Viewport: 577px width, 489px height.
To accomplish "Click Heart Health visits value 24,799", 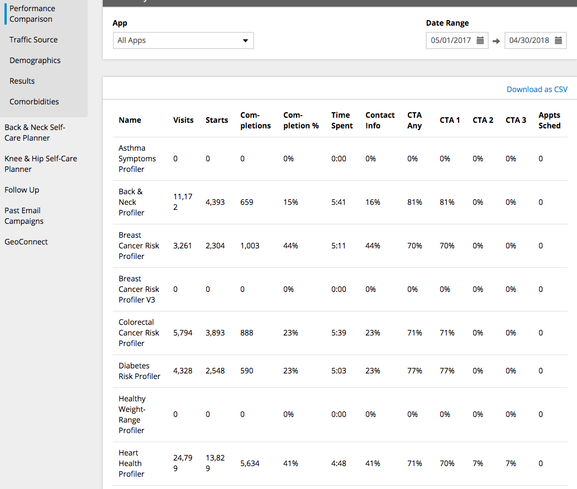I will click(183, 463).
